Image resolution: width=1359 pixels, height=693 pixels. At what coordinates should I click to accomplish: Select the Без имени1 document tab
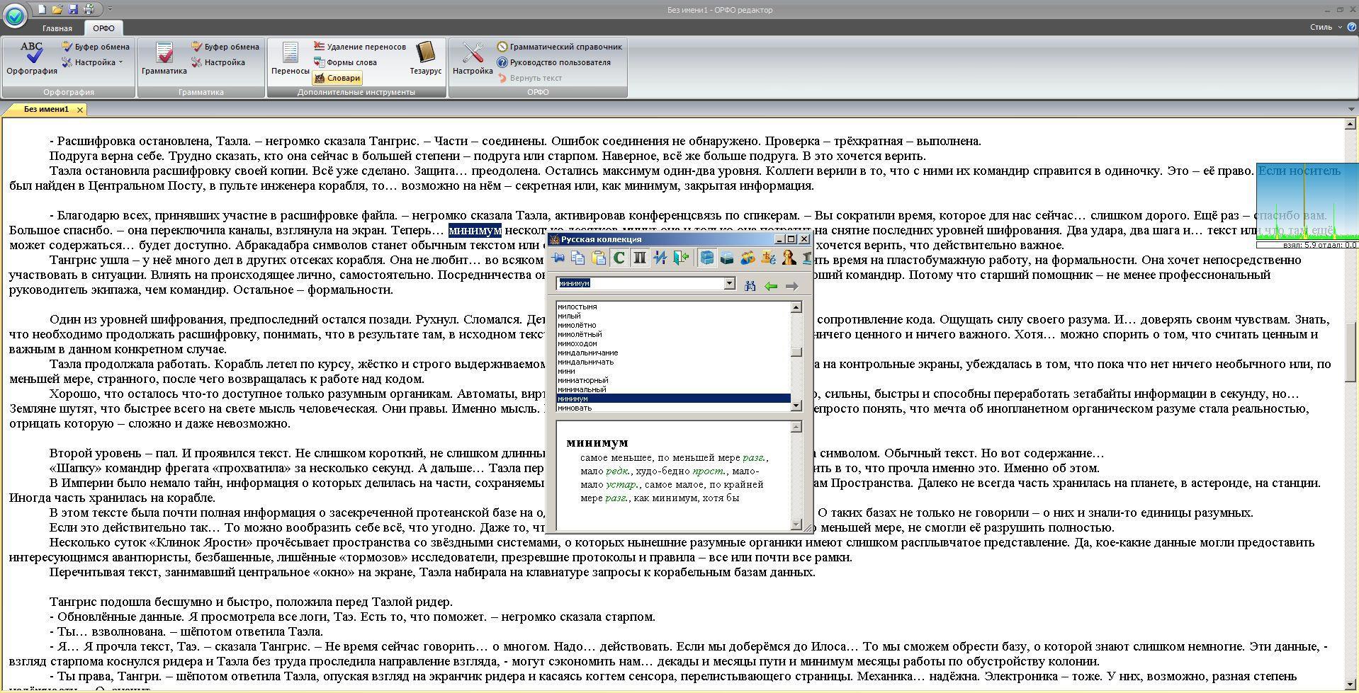pos(46,109)
